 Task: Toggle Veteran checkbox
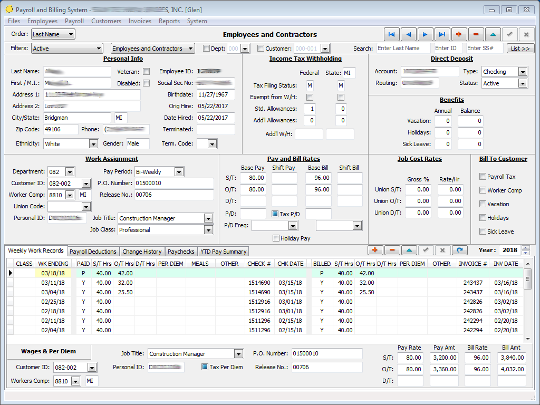click(x=147, y=72)
